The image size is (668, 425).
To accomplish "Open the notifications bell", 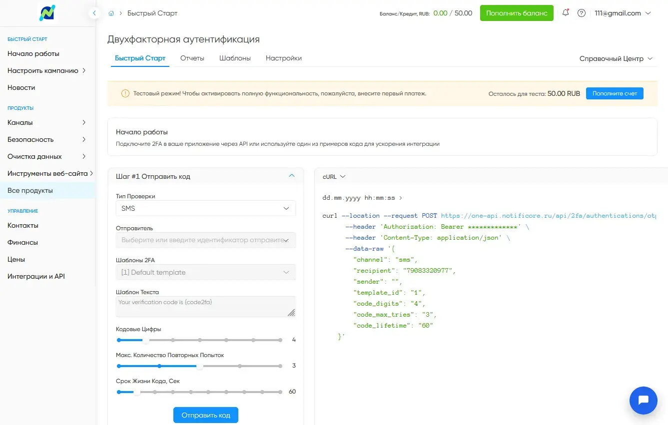I will [566, 13].
